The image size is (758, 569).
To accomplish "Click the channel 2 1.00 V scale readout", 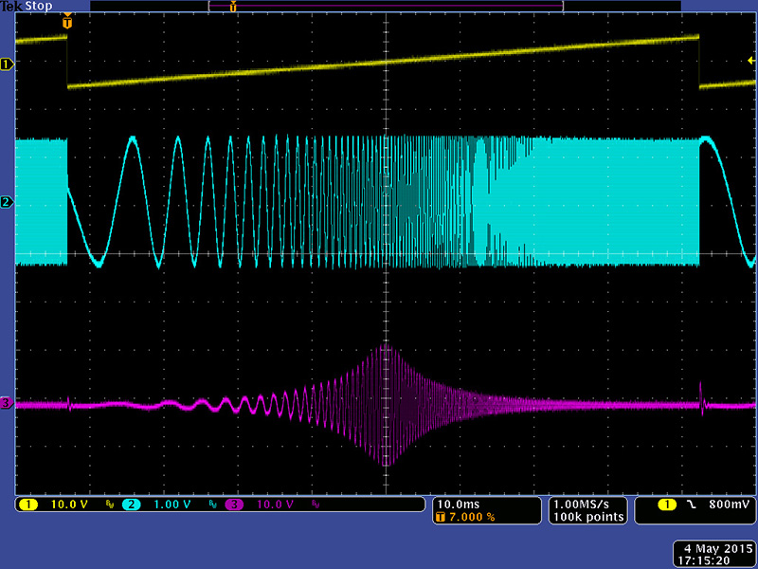I will tap(172, 505).
